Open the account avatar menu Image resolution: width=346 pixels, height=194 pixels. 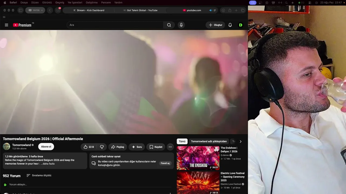(241, 25)
